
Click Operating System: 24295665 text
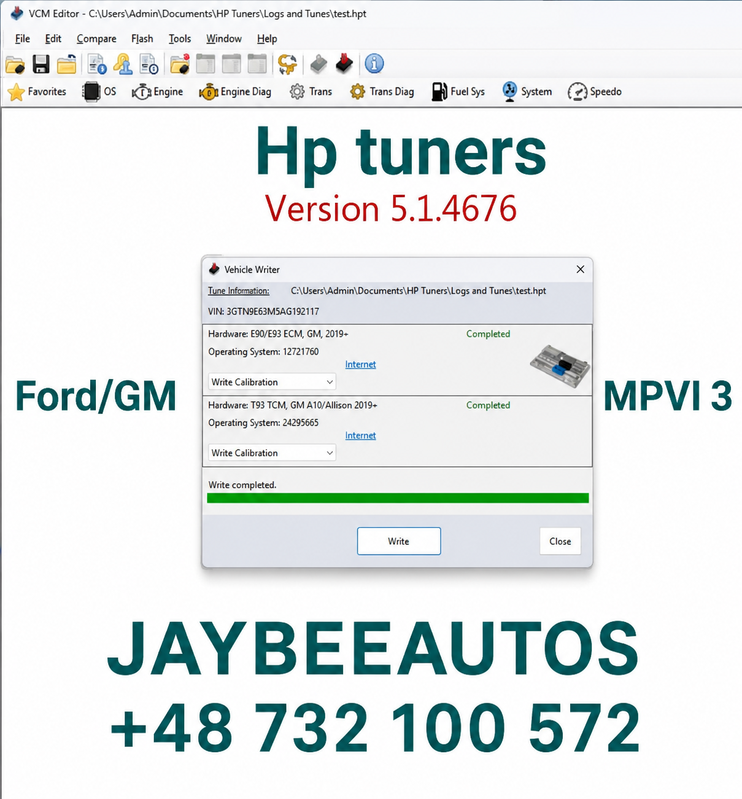(x=263, y=423)
